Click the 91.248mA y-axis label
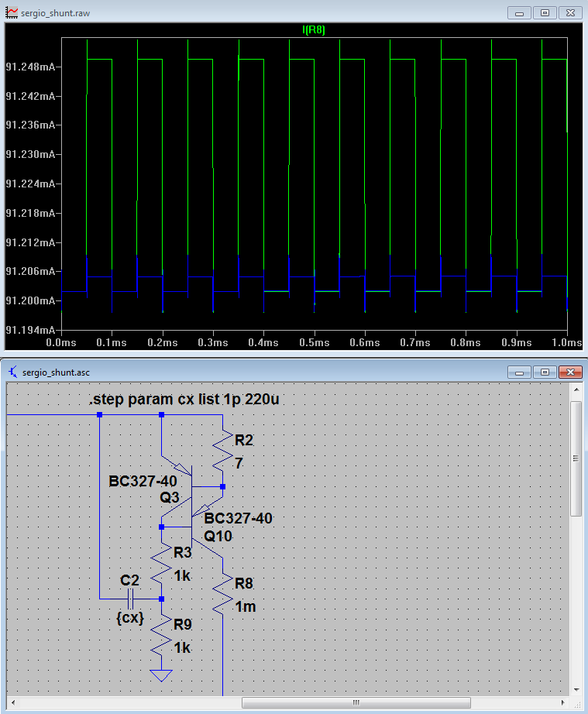 30,67
